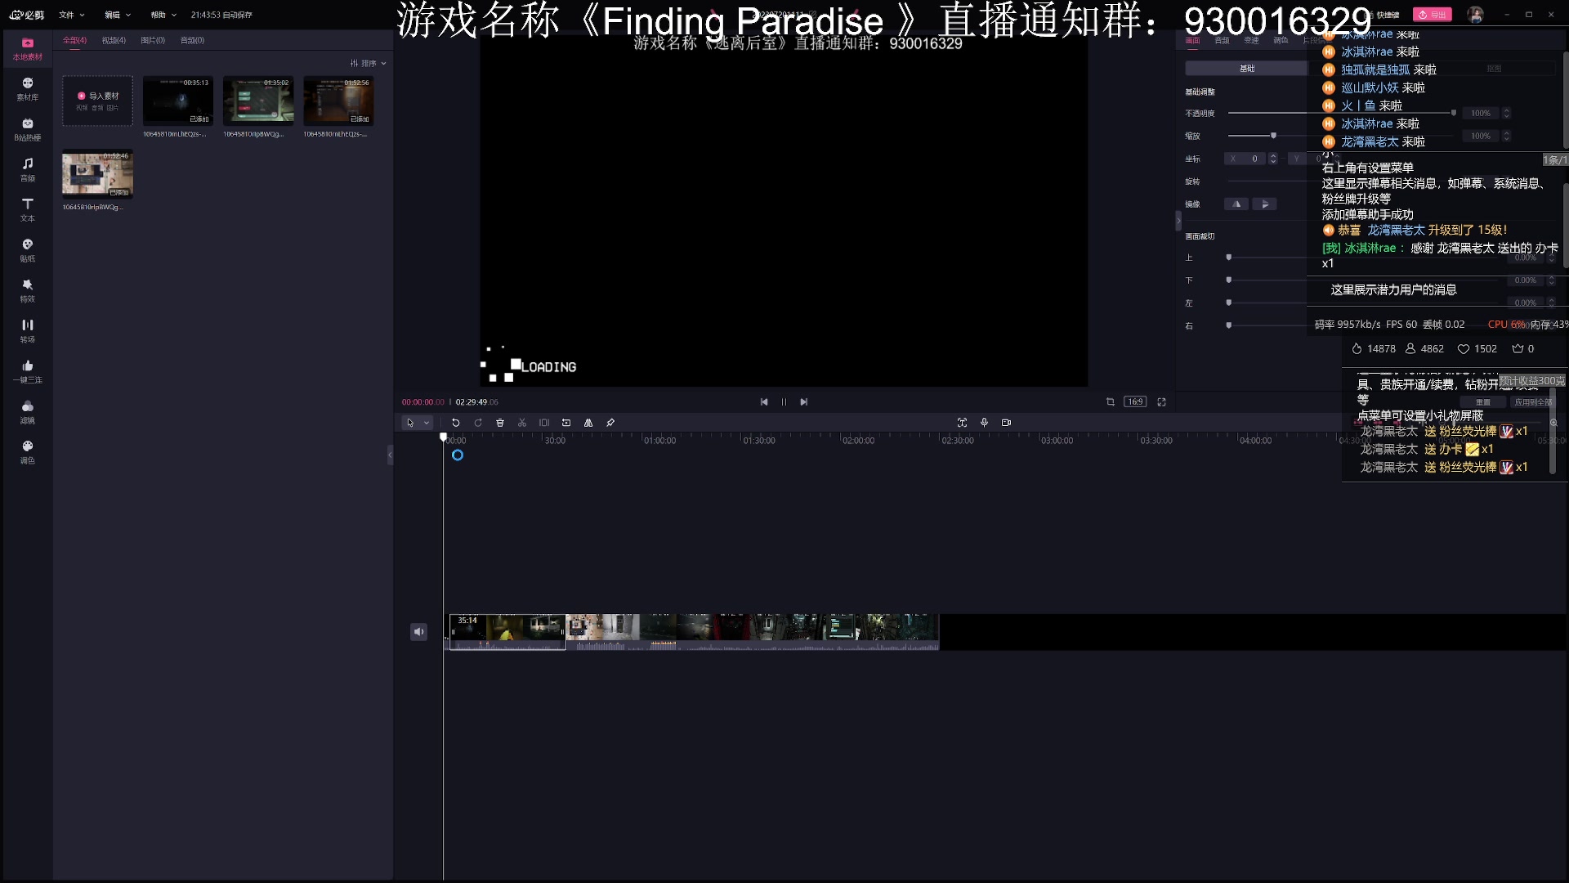1569x883 pixels.
Task: Switch to the 音频 properties tab
Action: pos(1222,40)
